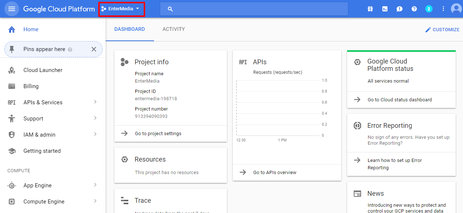This screenshot has width=463, height=213.
Task: Click the Support person icon
Action: click(x=12, y=119)
